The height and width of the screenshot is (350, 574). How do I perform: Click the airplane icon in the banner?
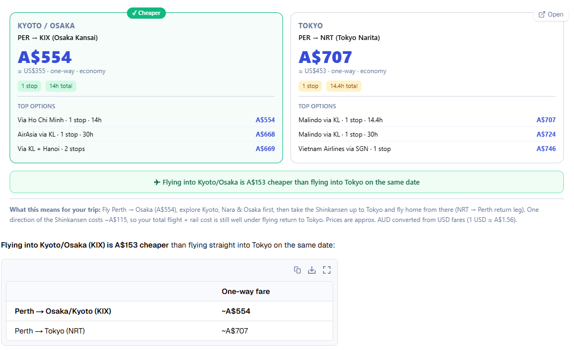tap(157, 182)
